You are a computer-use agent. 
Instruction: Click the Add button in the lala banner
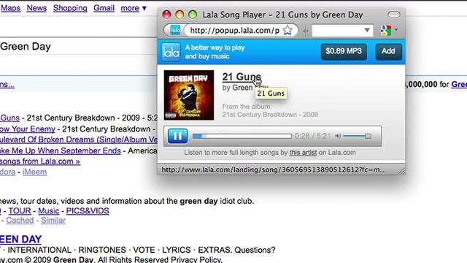point(388,51)
